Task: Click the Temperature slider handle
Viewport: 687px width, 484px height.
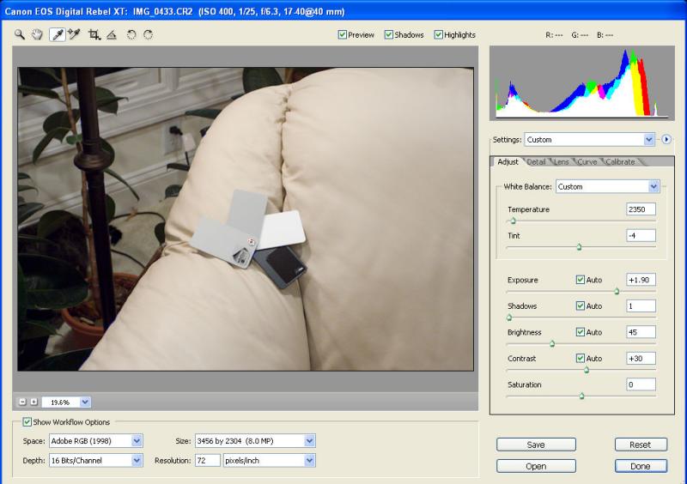Action: 513,221
